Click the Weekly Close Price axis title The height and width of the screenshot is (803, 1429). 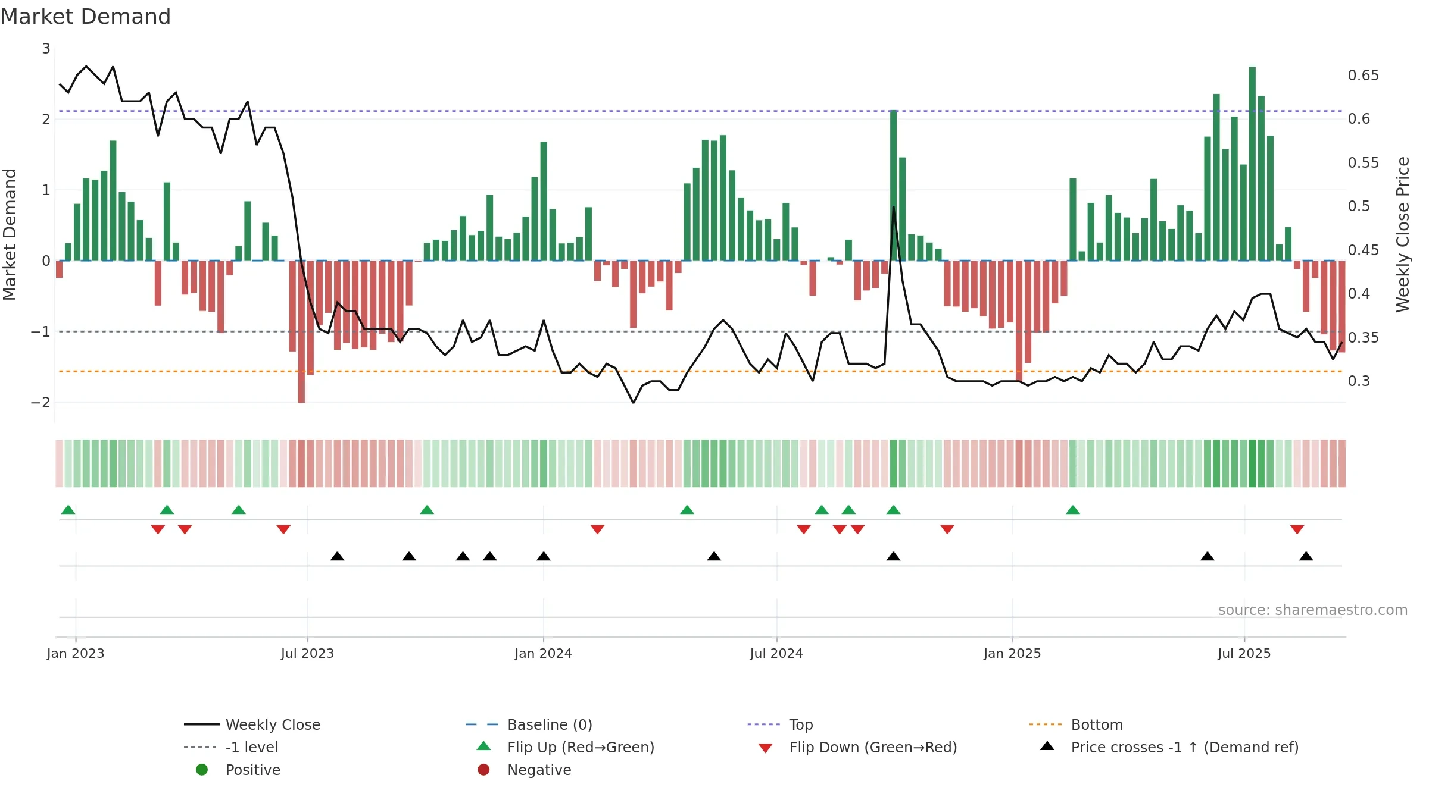(1403, 235)
